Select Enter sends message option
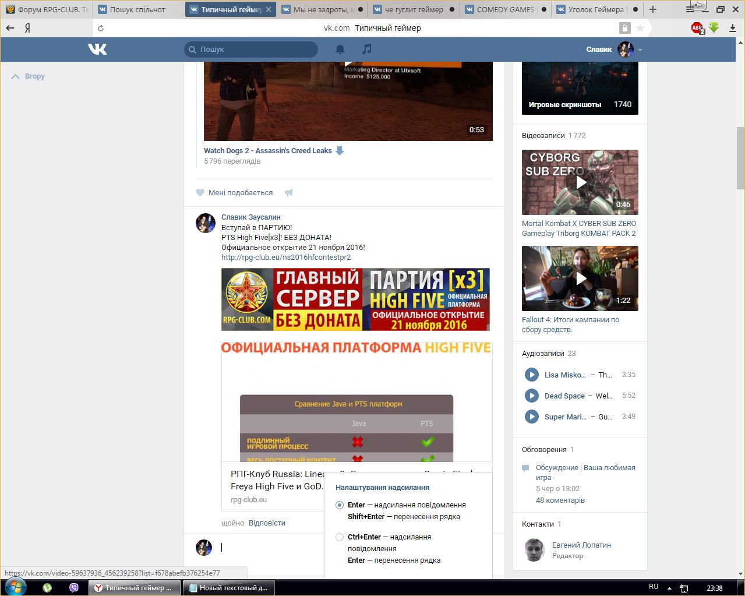 click(x=340, y=505)
